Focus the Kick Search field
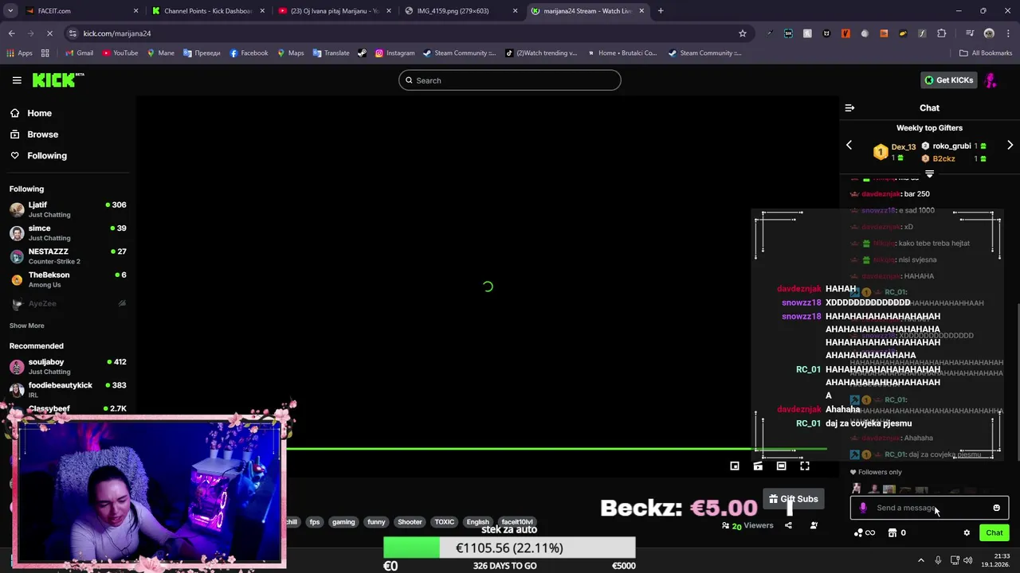1020x573 pixels. click(x=510, y=80)
